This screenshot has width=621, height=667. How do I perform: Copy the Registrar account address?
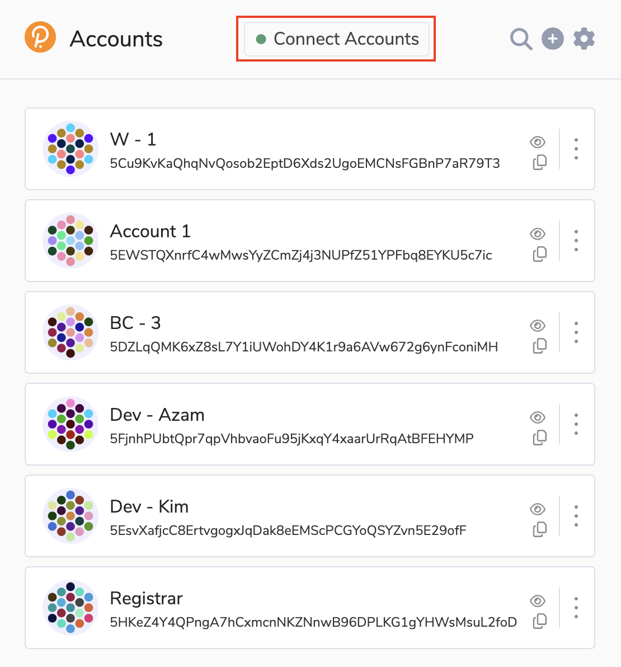[540, 621]
